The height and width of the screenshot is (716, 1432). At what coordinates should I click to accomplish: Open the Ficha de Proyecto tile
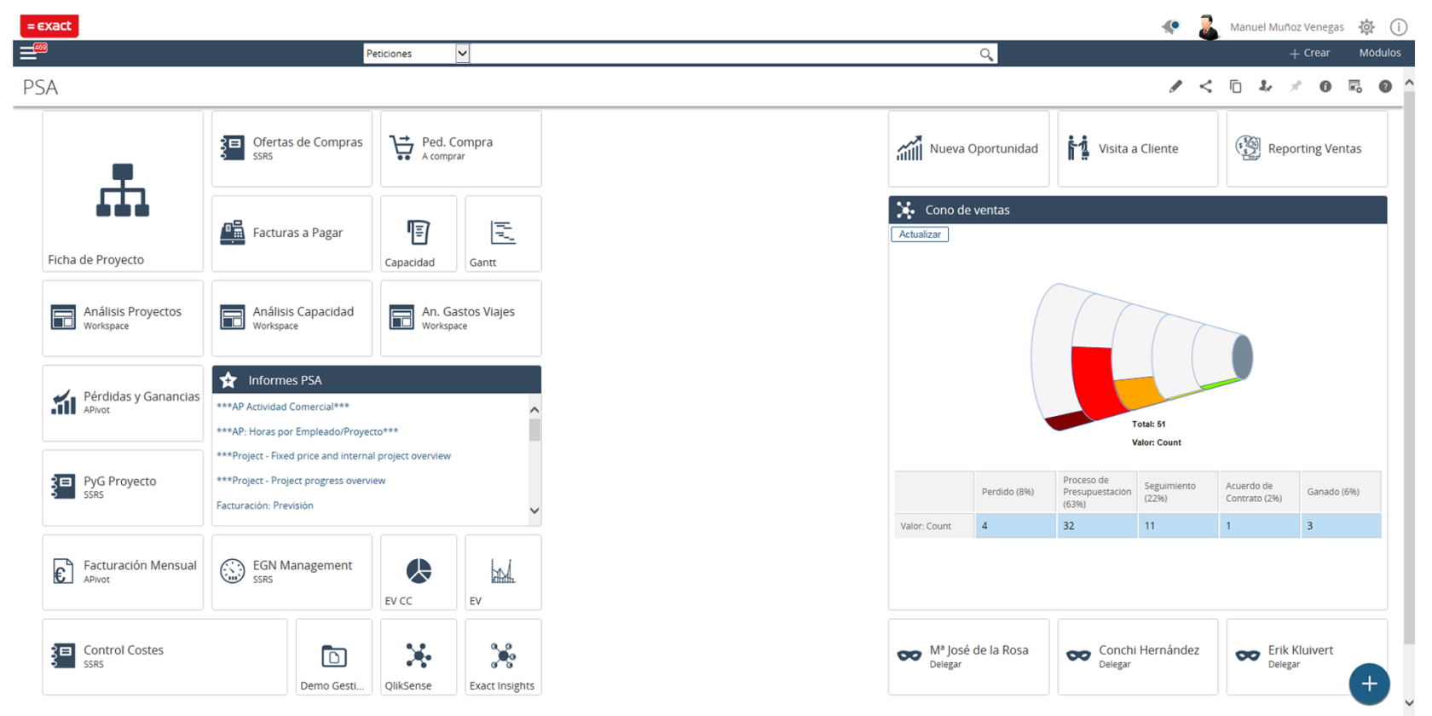point(123,191)
